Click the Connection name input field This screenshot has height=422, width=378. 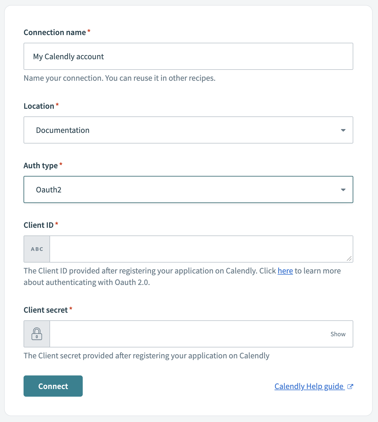pos(188,56)
